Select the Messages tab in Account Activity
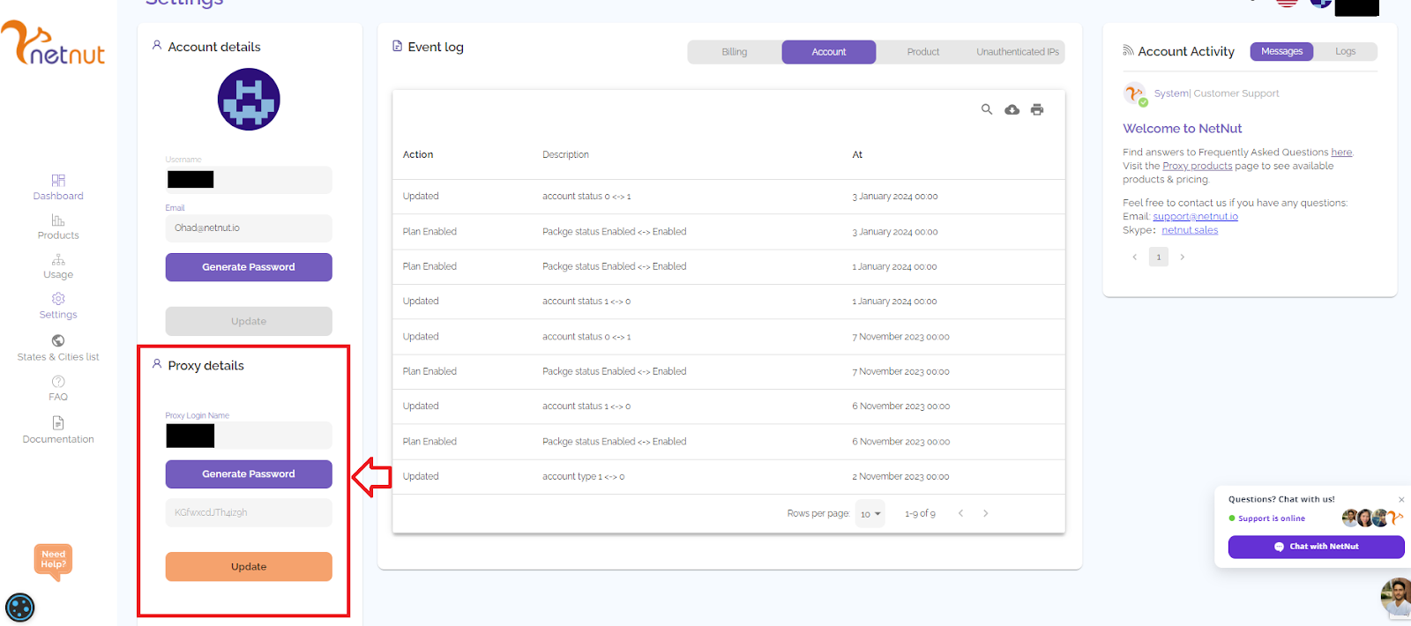1411x626 pixels. (1282, 51)
